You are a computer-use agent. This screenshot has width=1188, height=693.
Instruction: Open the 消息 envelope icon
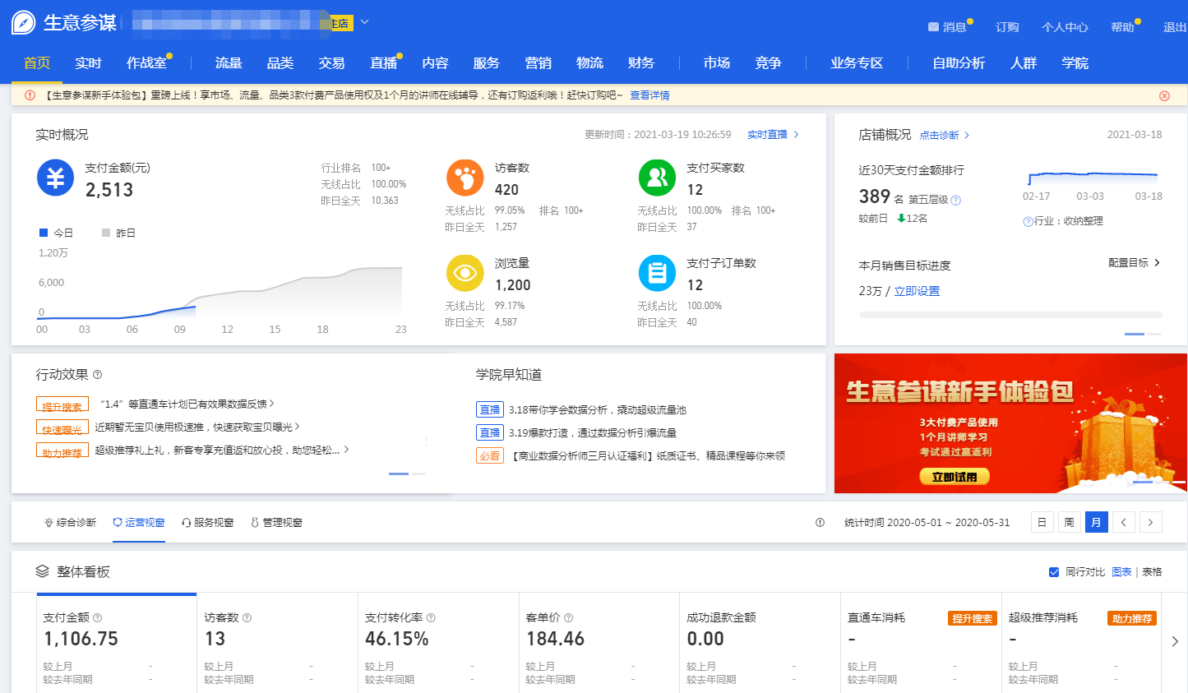point(933,27)
